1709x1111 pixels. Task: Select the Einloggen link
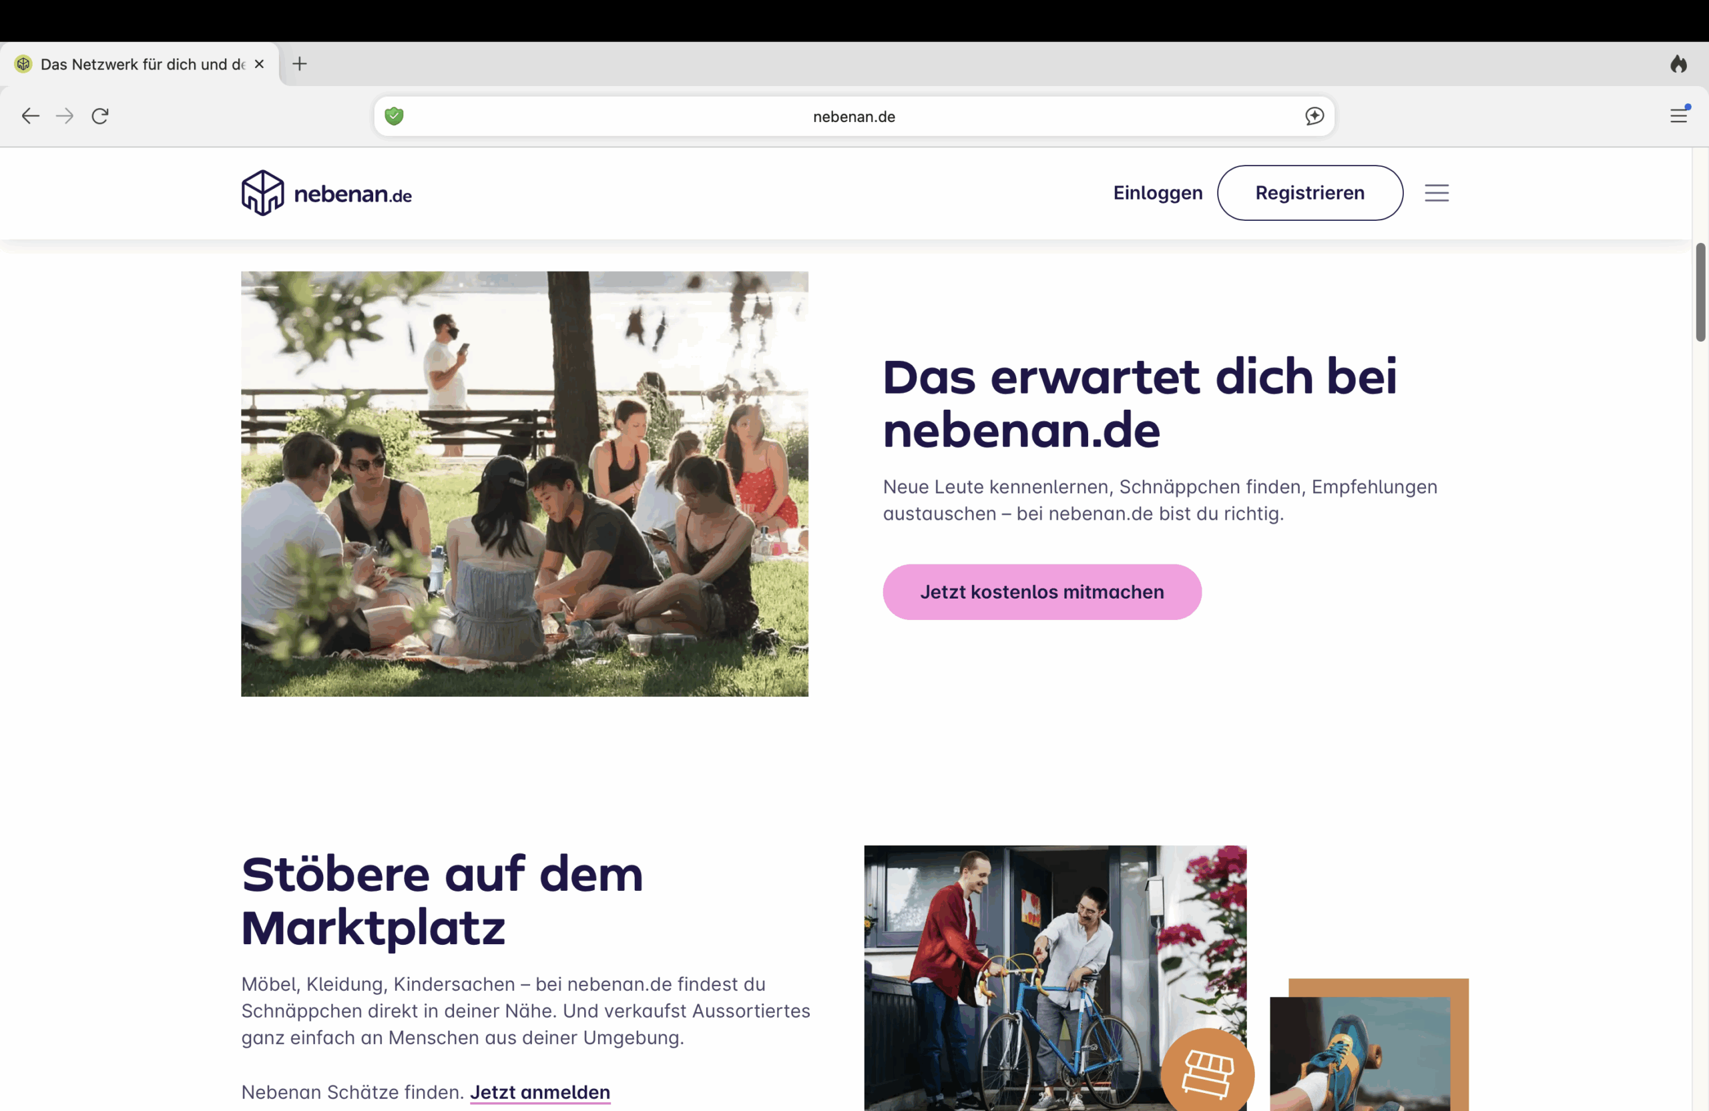(x=1158, y=192)
